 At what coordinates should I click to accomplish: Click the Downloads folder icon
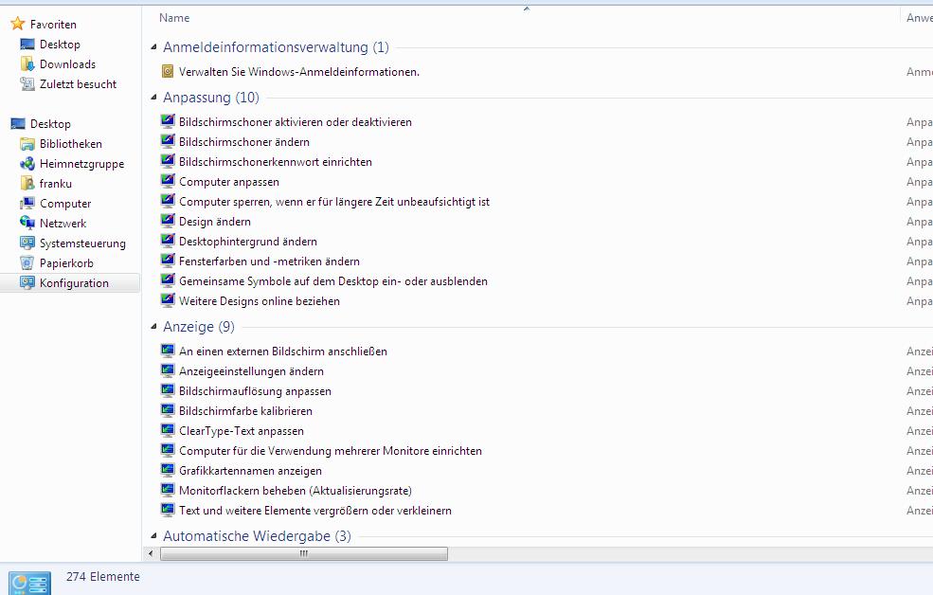(x=27, y=64)
